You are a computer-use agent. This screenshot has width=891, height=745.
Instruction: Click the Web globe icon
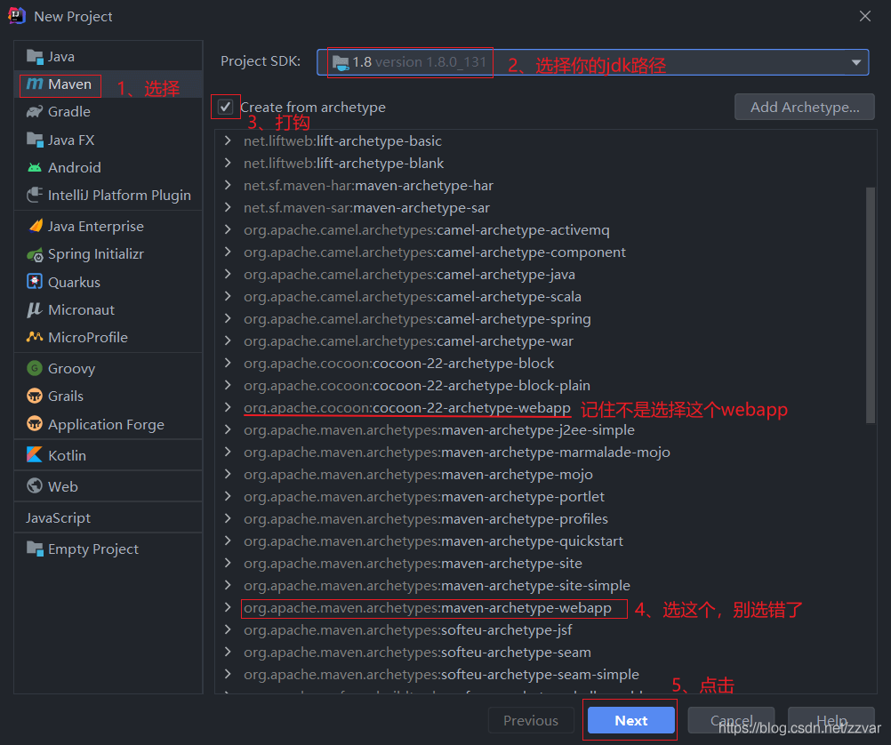click(x=35, y=486)
